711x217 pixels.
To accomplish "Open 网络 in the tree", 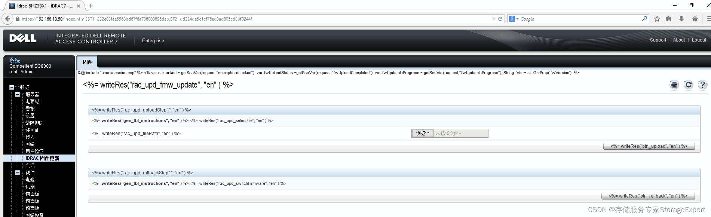I will coord(30,144).
